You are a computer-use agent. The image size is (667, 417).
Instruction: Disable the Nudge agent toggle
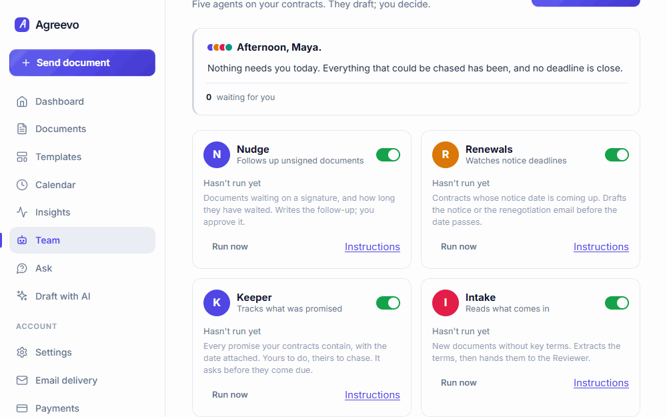tap(388, 155)
